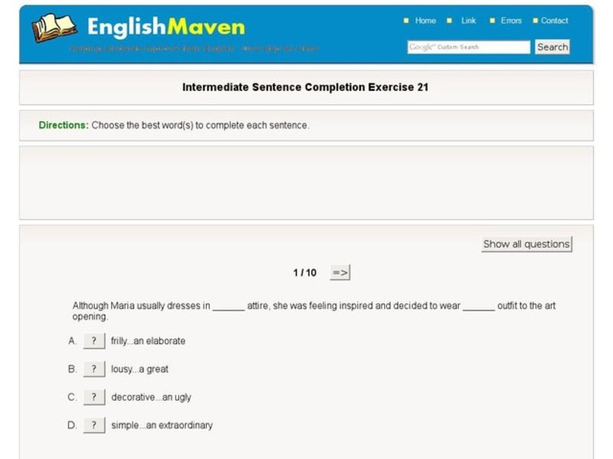The image size is (613, 459).
Task: Click the yellow square bullet beside Home
Action: [x=407, y=21]
